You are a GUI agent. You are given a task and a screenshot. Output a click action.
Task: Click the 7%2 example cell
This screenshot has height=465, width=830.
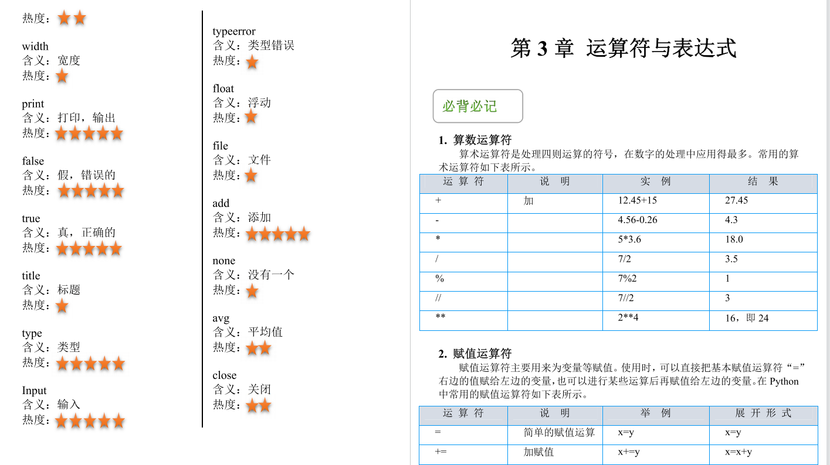click(x=656, y=281)
